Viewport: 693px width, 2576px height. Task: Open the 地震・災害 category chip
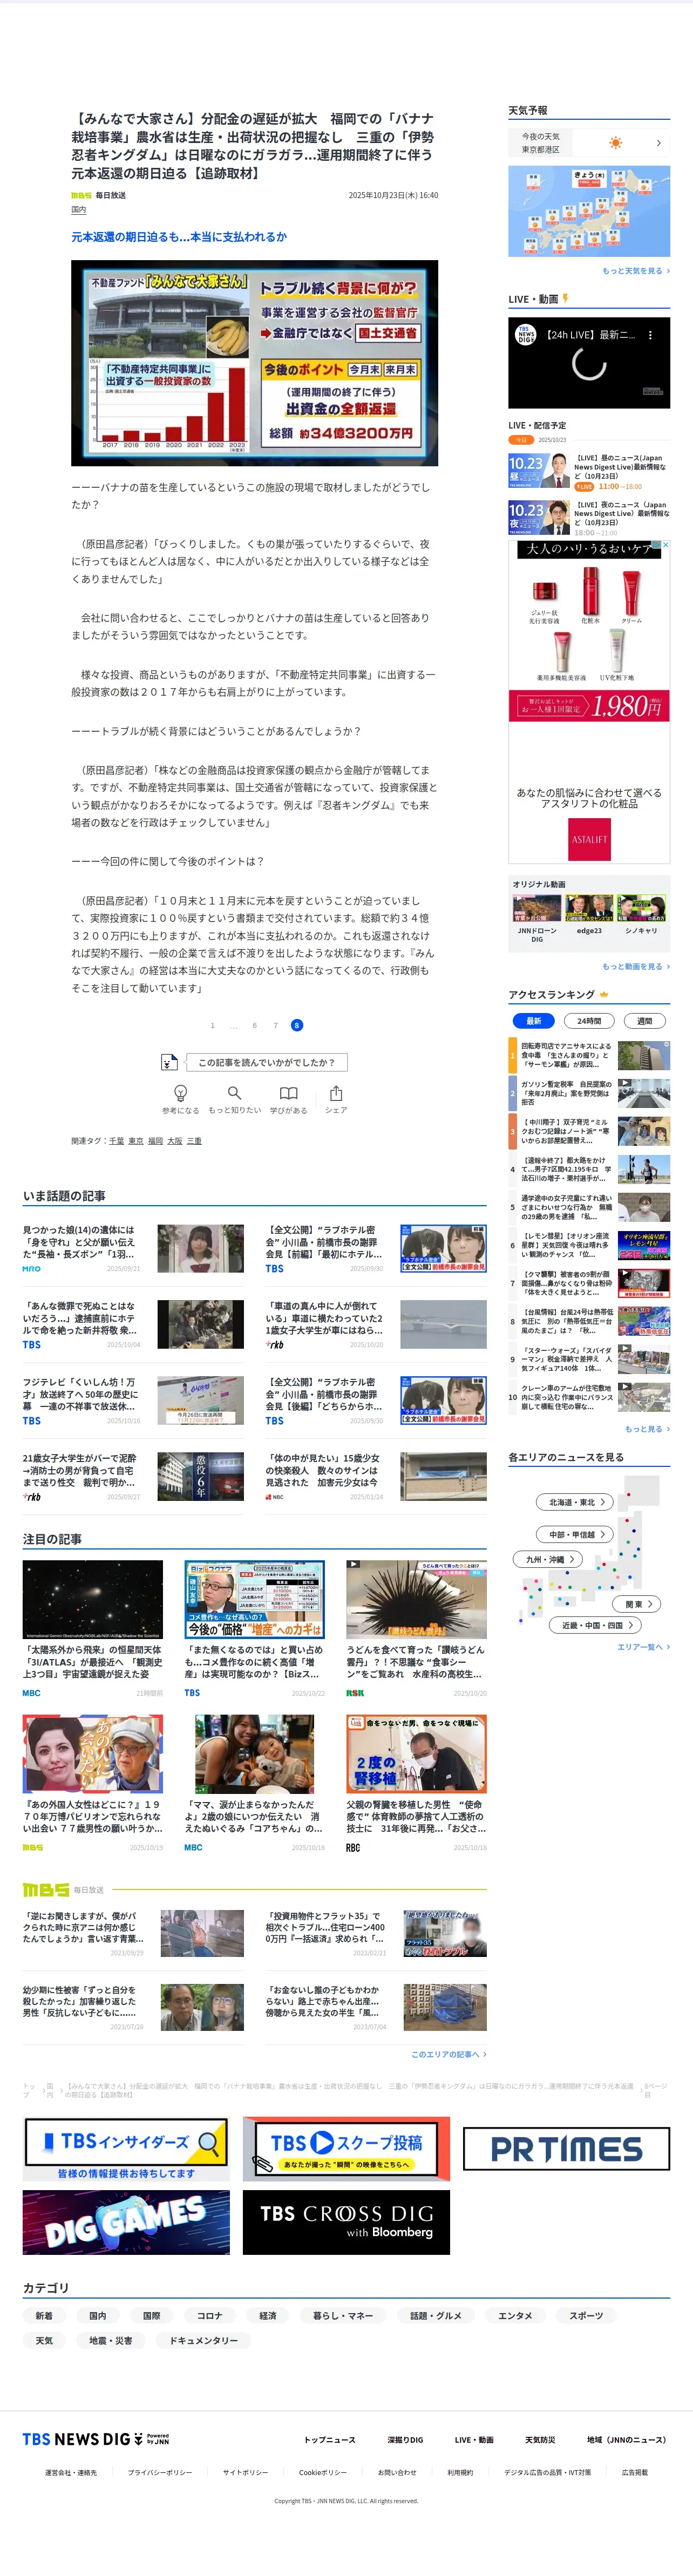(111, 2340)
